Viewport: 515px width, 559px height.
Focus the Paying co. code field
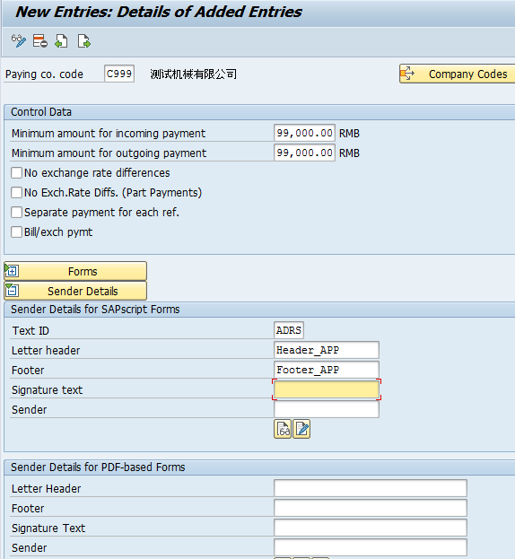coord(119,74)
